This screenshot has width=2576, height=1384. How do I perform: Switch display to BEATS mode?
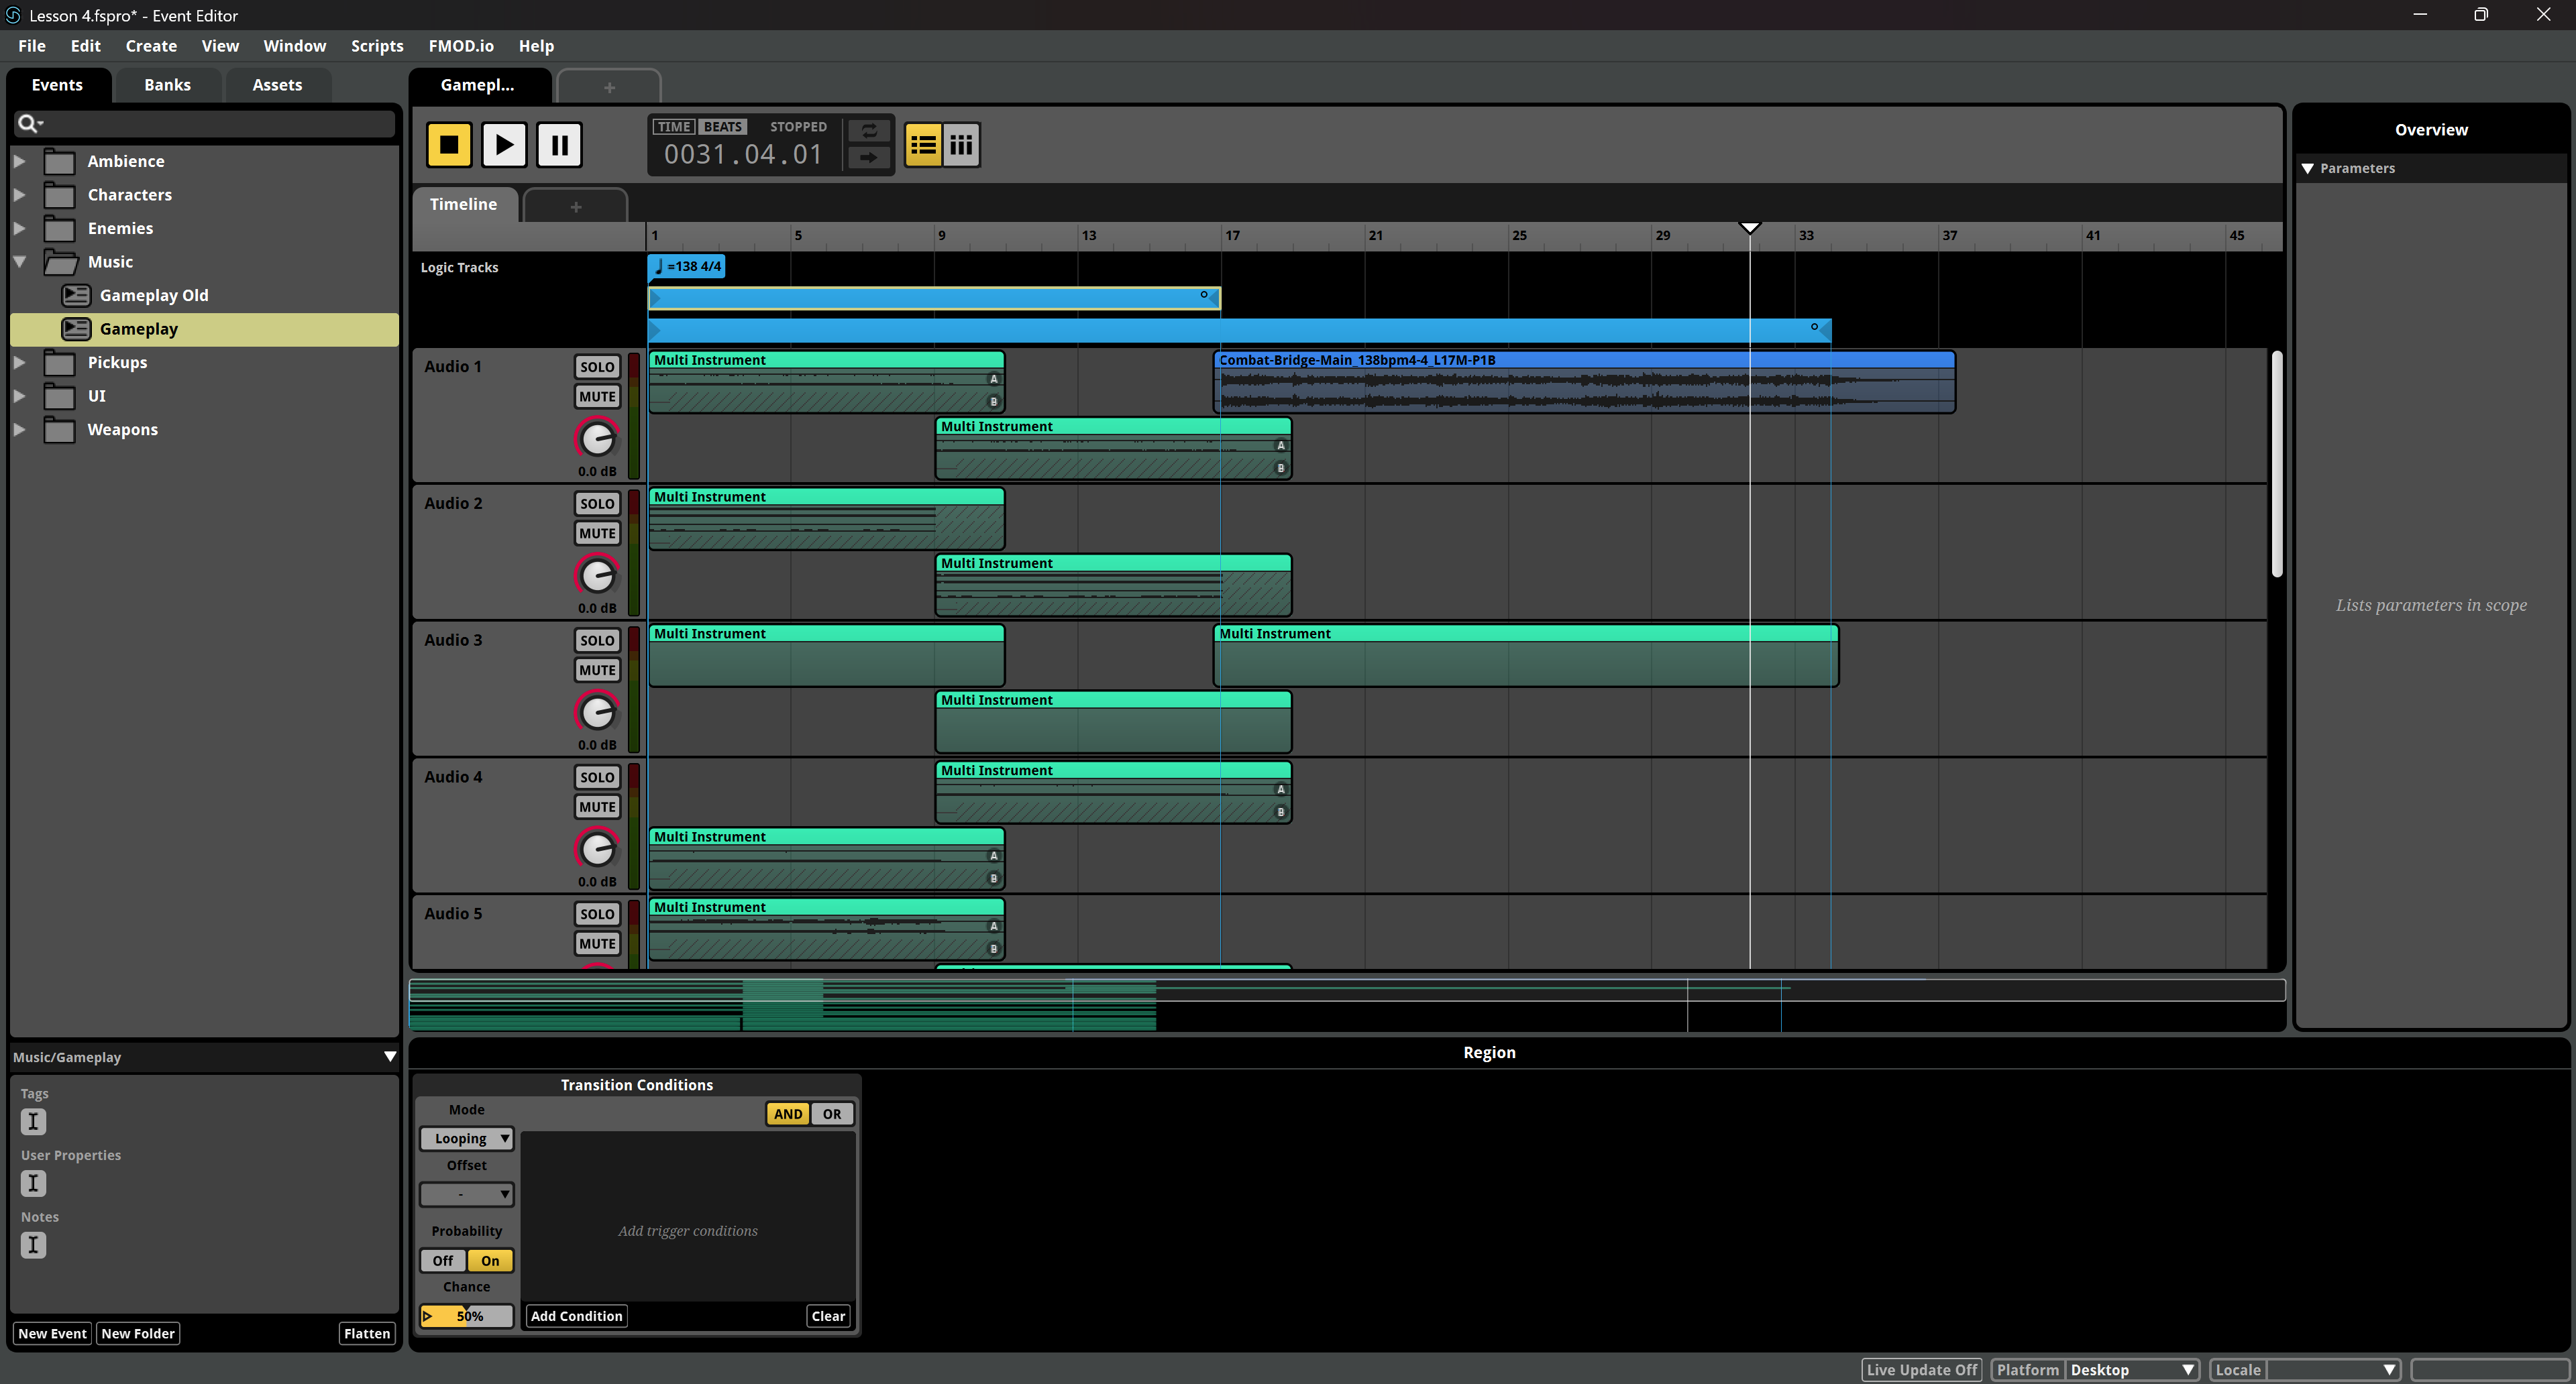tap(722, 127)
